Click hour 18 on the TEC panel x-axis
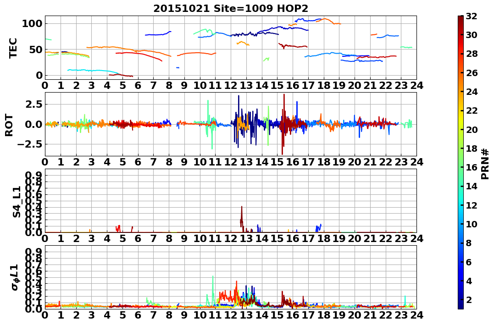494x325 pixels. [x=323, y=85]
